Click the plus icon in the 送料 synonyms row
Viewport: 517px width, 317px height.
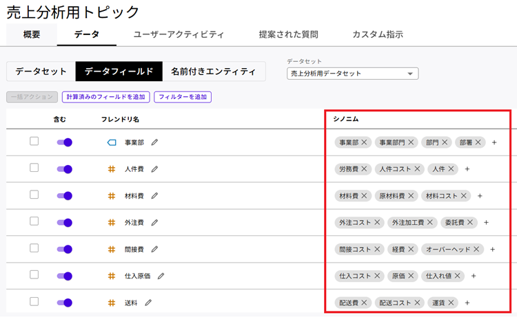(467, 303)
